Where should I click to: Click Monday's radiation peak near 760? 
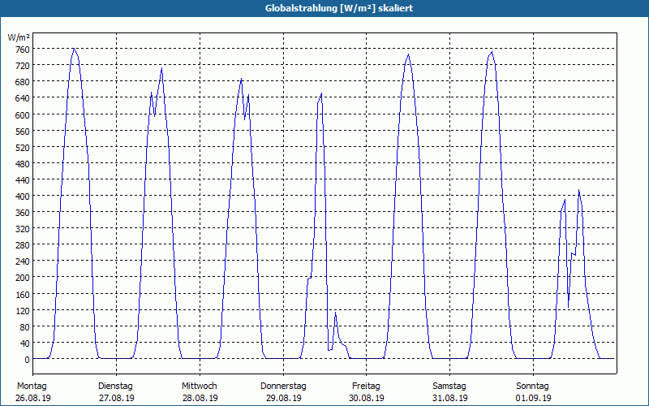click(74, 49)
